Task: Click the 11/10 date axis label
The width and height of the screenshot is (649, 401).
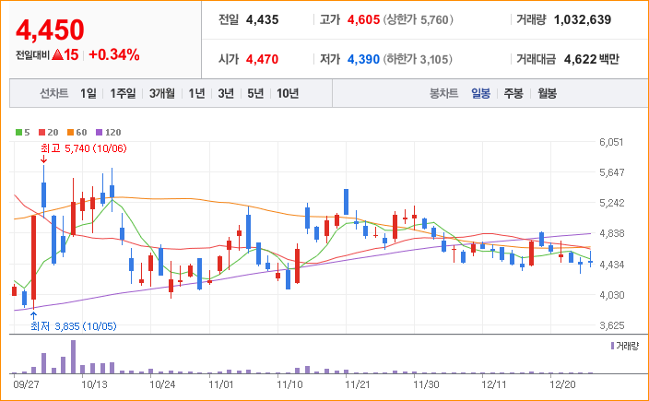Action: click(x=289, y=384)
